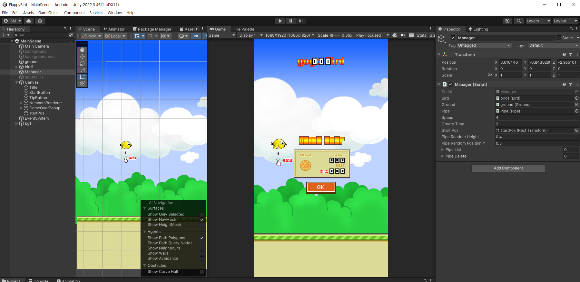Screen dimensions: 580x282
Task: Toggle 2D view mode in Scene
Action: (x=196, y=36)
